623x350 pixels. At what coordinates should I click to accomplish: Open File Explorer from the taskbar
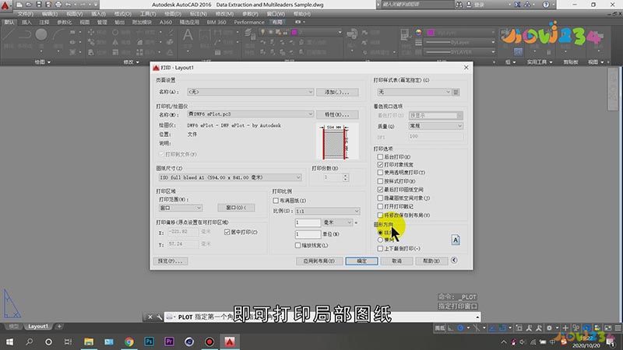click(x=89, y=341)
